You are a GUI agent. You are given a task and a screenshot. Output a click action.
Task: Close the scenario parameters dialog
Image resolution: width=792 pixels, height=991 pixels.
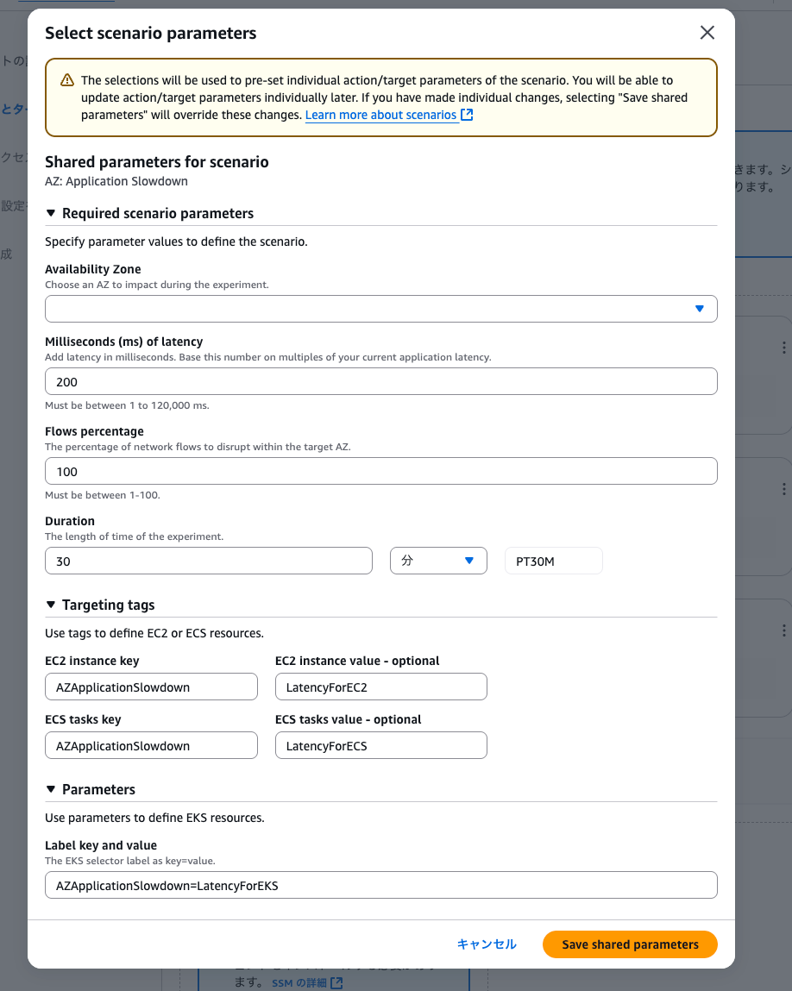[707, 33]
